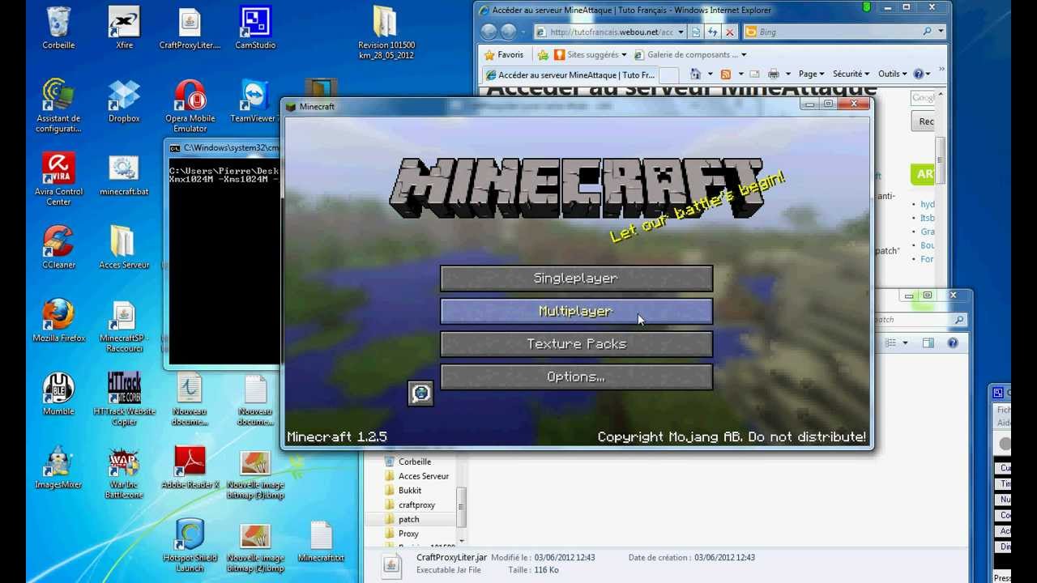
Task: Open the Xfire desktop icon
Action: click(124, 28)
